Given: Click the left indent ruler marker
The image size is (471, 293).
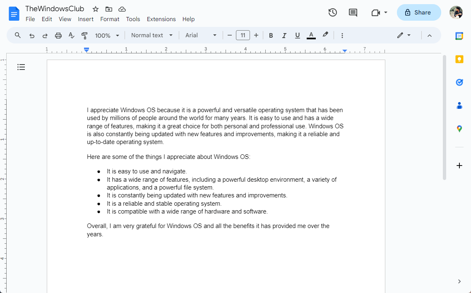Looking at the screenshot, I should click(87, 50).
